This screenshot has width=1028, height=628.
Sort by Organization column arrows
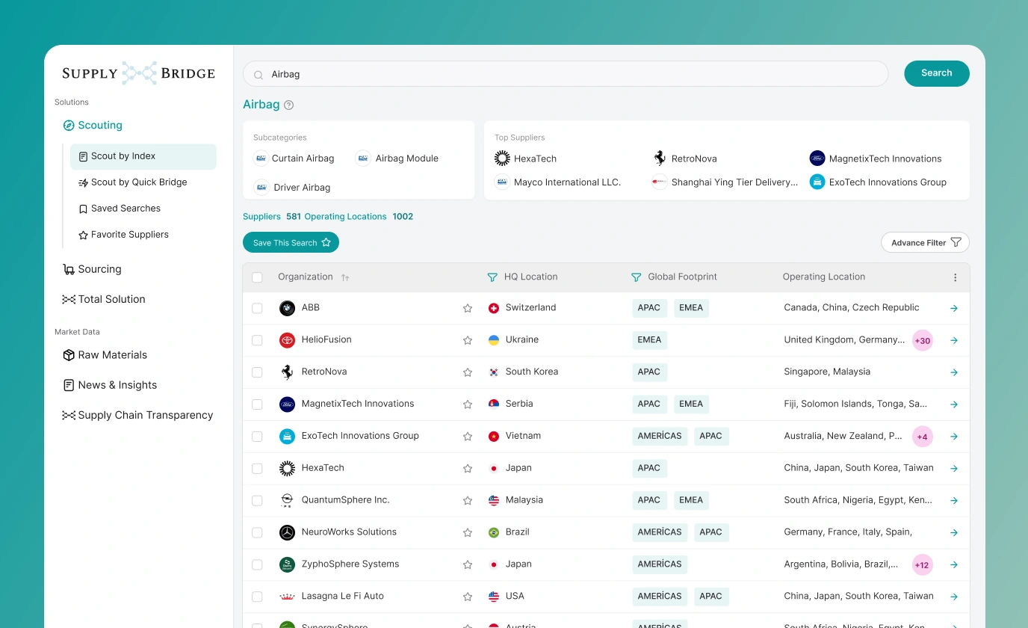coord(345,277)
